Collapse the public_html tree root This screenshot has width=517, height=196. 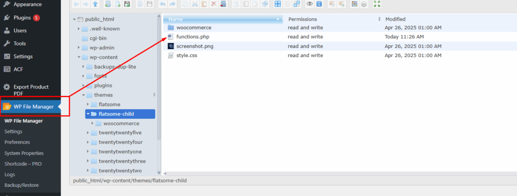75,20
